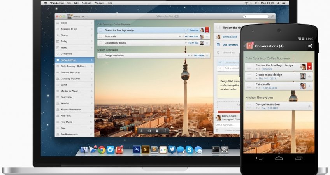330x175 pixels.
Task: Open the Window menu
Action: pos(99,3)
